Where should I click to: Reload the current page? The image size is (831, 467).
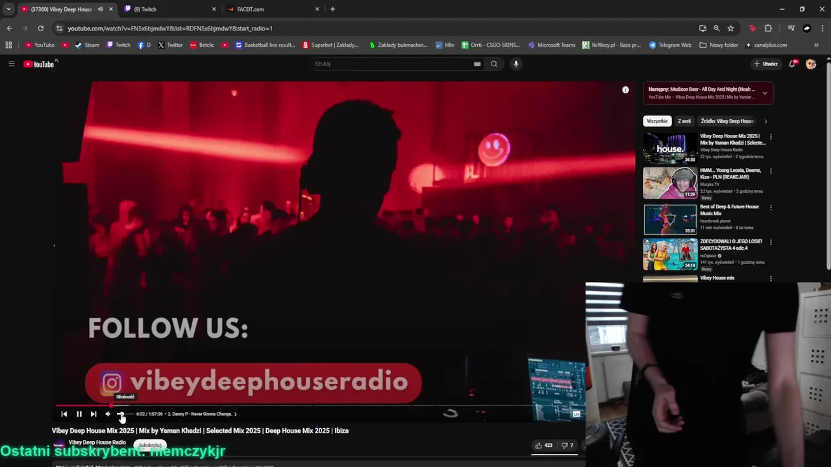[x=40, y=29]
